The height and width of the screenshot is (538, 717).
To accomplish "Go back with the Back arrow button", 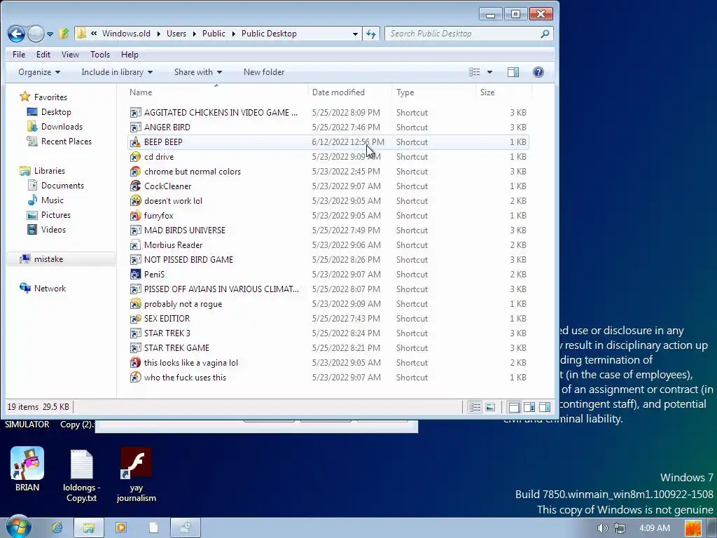I will (x=16, y=34).
